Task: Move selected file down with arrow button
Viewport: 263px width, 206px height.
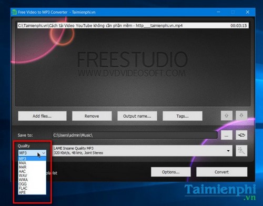Action: tap(241, 116)
